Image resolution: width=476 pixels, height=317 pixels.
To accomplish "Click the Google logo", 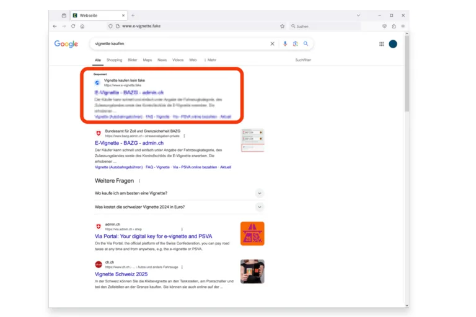I will [66, 44].
